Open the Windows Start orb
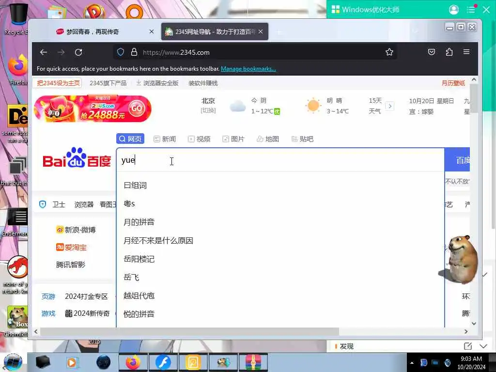This screenshot has height=372, width=496. point(13,362)
